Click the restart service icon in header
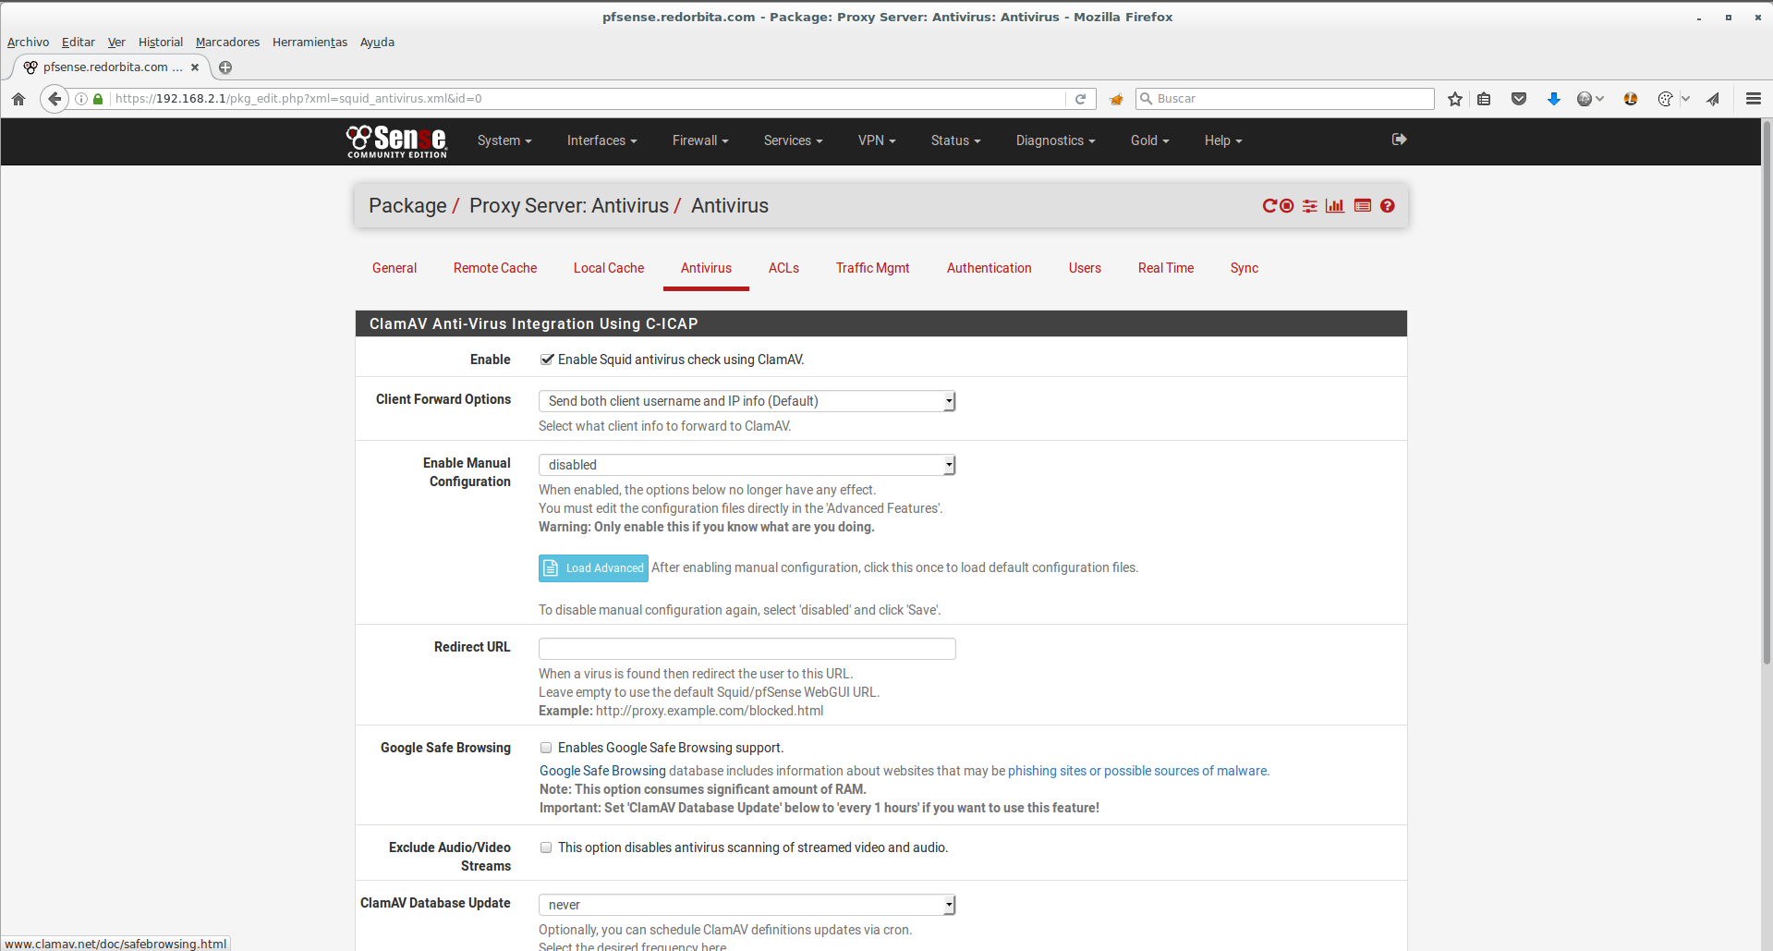This screenshot has height=951, width=1773. coord(1269,206)
